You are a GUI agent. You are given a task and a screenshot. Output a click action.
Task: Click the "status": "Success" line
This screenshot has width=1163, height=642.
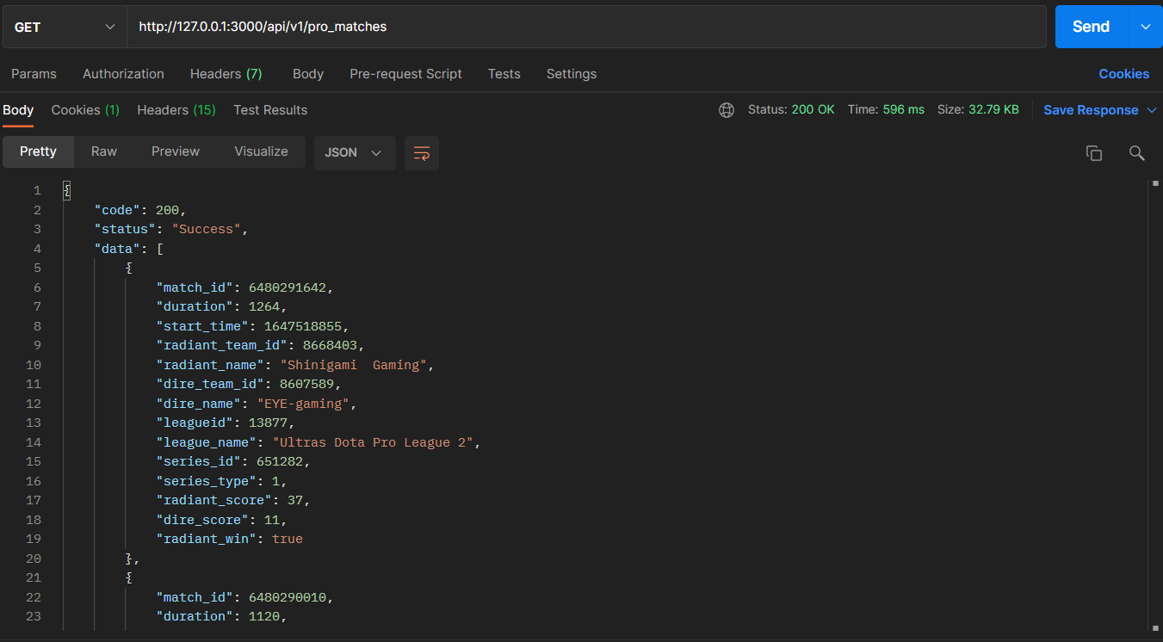point(171,229)
